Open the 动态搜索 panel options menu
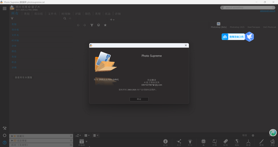 (x=71, y=141)
